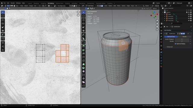Select the Move tool in UV editor
Screen dimensions: 193x108
3,20
